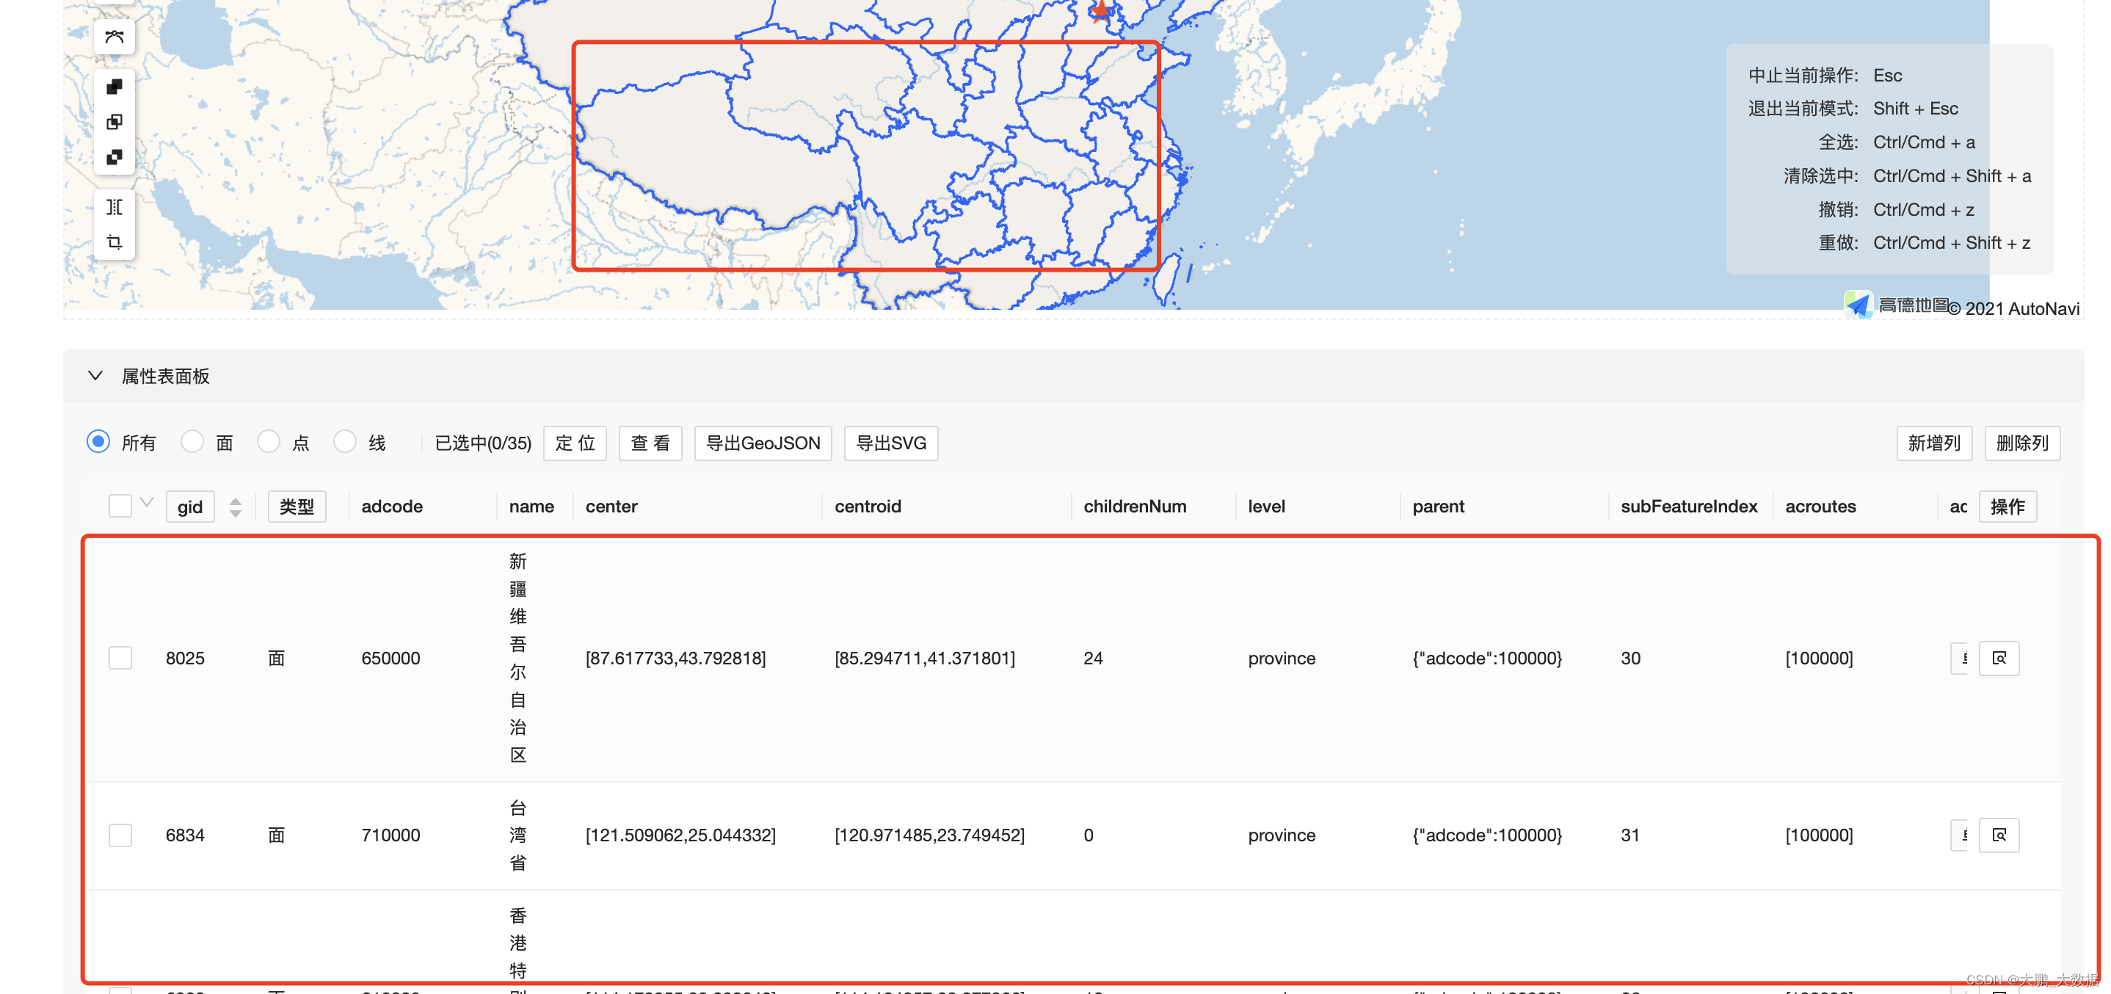Image resolution: width=2111 pixels, height=994 pixels.
Task: Click the 已选中(0/35) selection count text
Action: (x=483, y=443)
